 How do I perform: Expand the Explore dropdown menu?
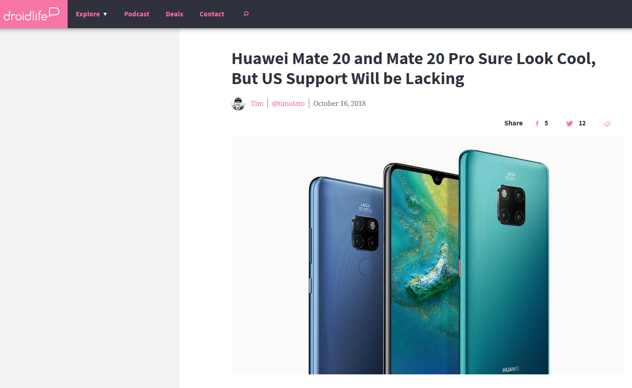(x=92, y=14)
